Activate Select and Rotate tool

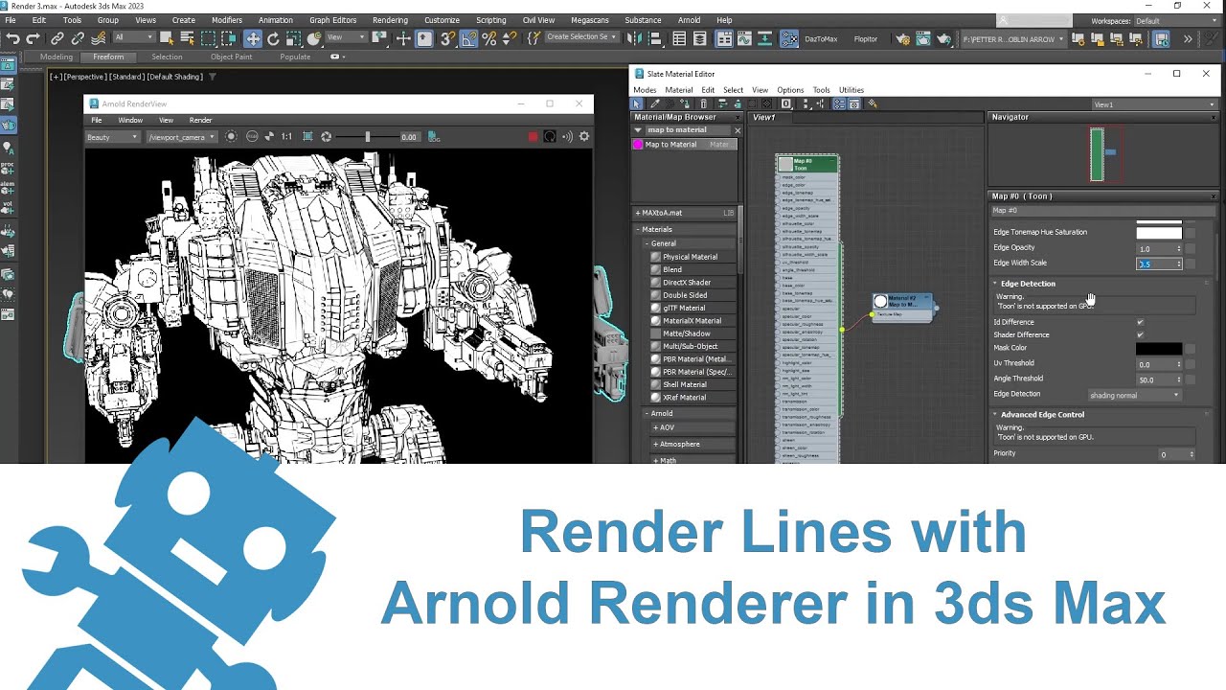pyautogui.click(x=273, y=38)
